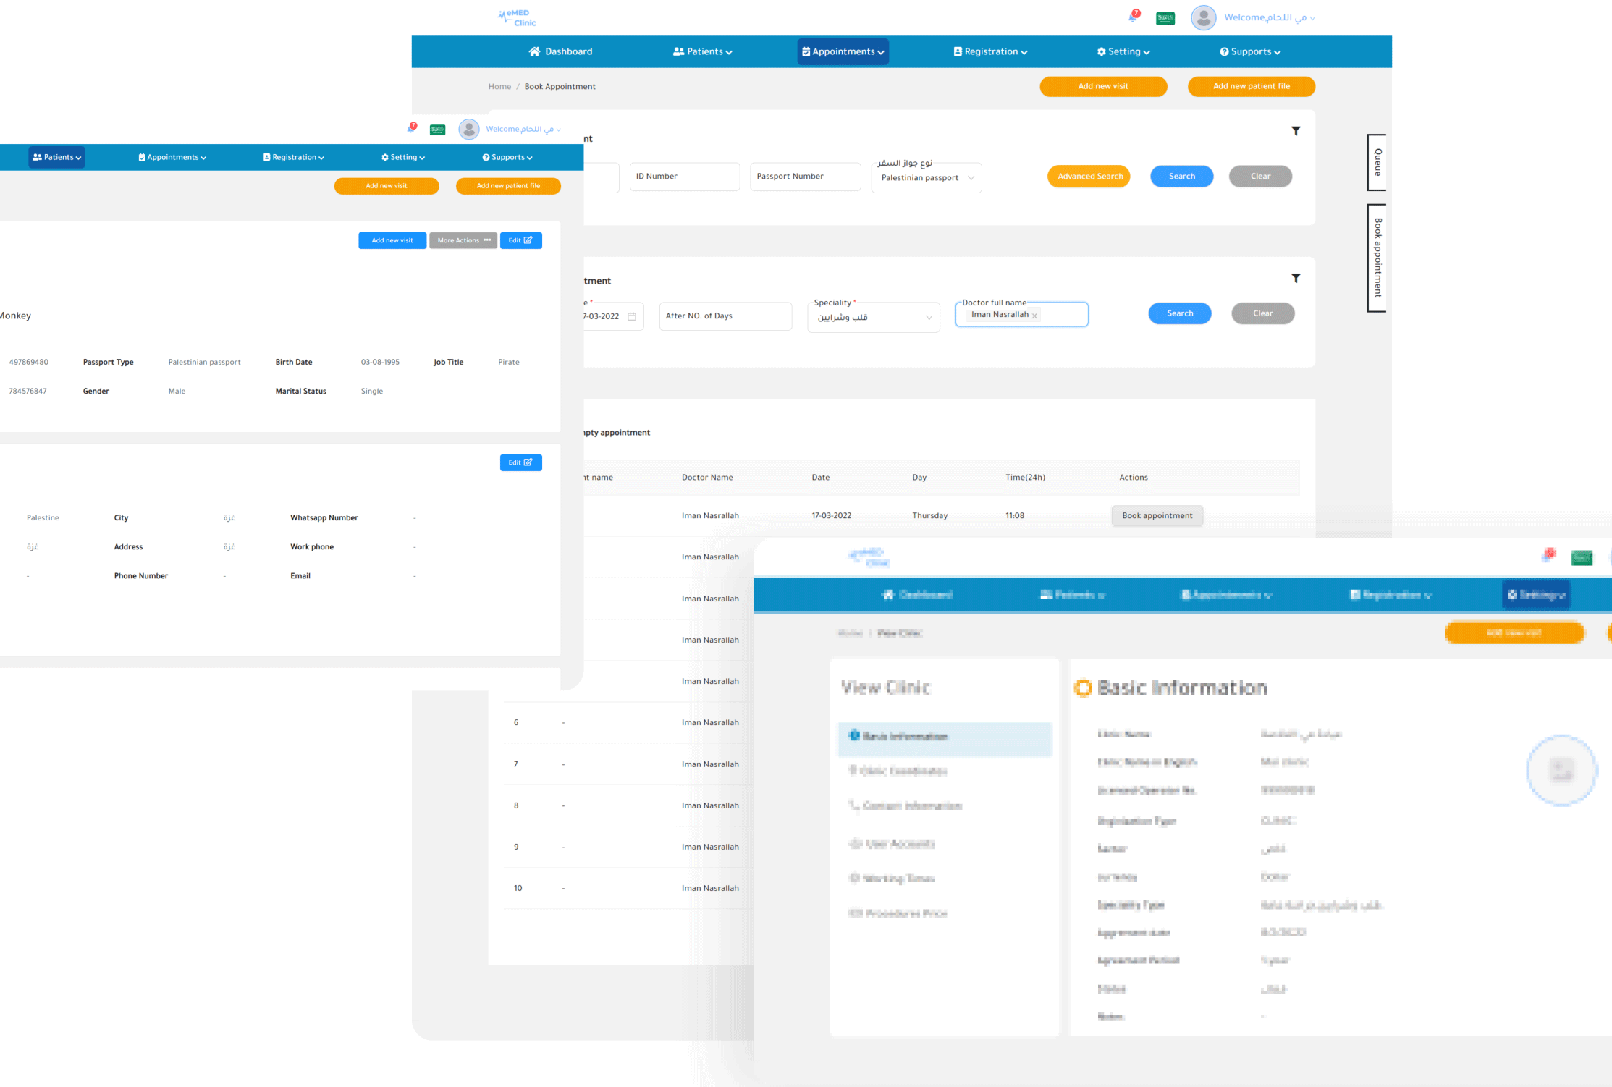1612x1087 pixels.
Task: Open calendar icon in date field
Action: point(632,316)
